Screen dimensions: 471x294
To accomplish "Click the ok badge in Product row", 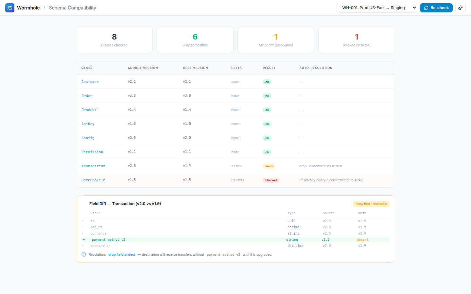I will pyautogui.click(x=267, y=110).
